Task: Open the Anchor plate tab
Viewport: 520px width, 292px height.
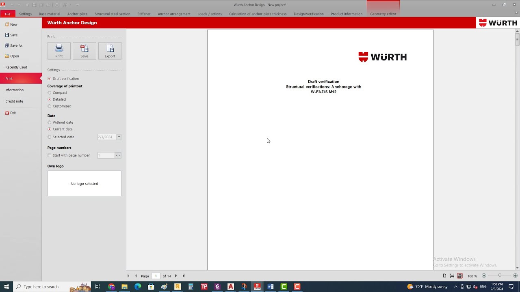Action: click(x=77, y=14)
